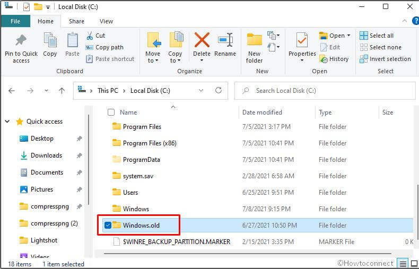Click the horizontal scrollbar of file list
The width and height of the screenshot is (419, 269).
pos(248,253)
